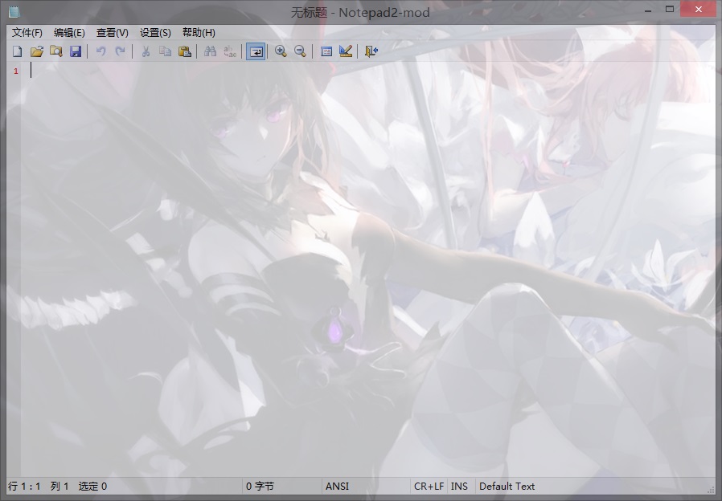Select Default Text scheme in status bar
722x501 pixels.
point(507,487)
